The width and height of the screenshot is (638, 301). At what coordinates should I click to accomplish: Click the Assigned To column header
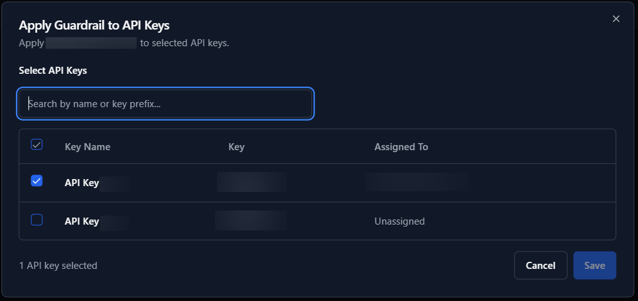(401, 147)
